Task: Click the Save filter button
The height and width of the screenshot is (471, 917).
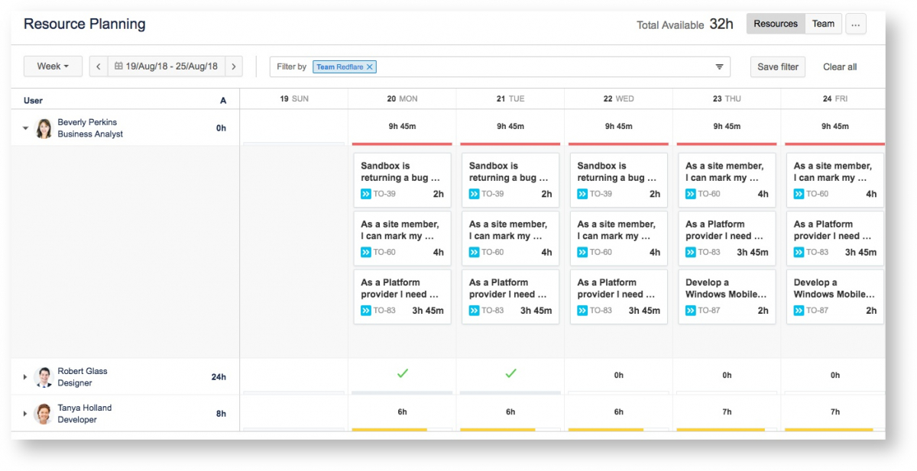Action: (777, 67)
